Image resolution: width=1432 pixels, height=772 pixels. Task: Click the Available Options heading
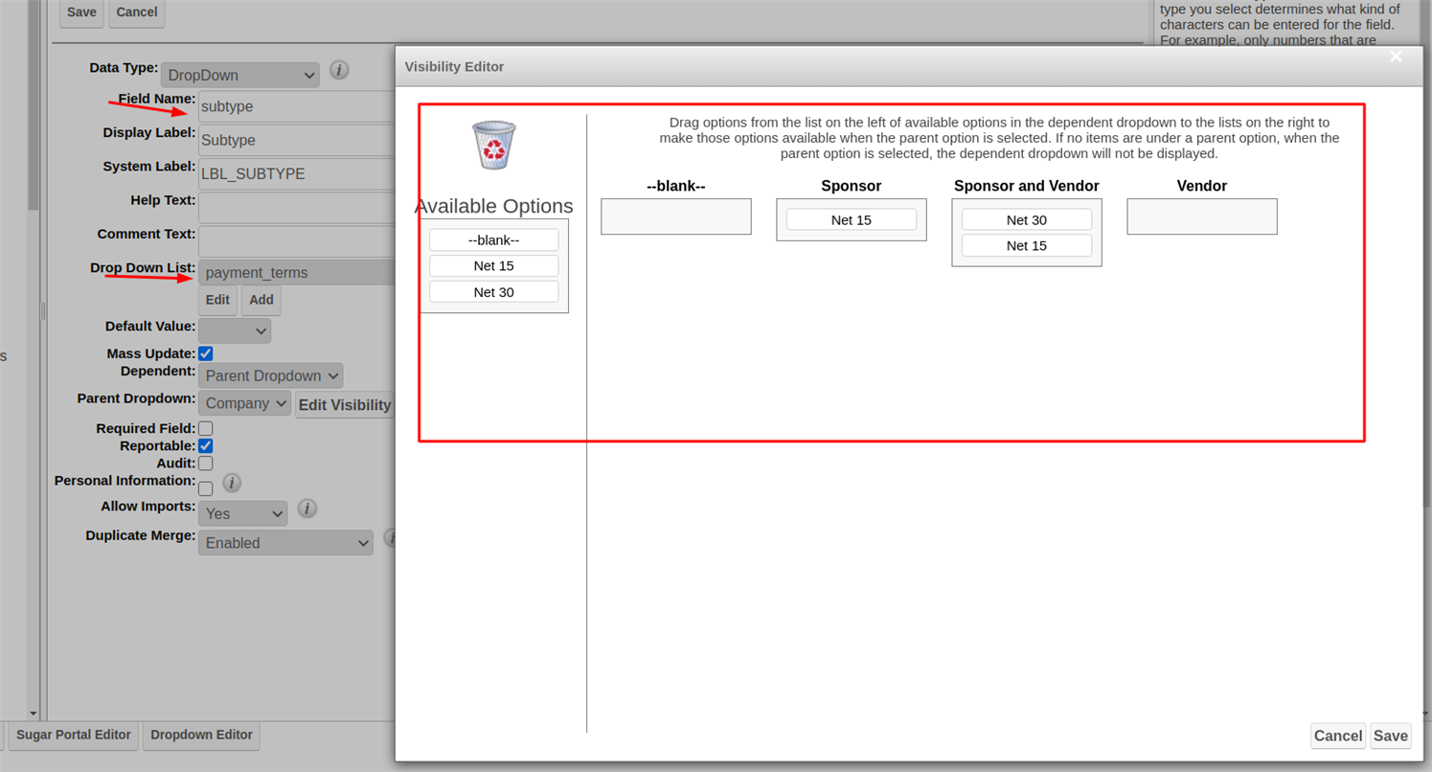point(494,206)
